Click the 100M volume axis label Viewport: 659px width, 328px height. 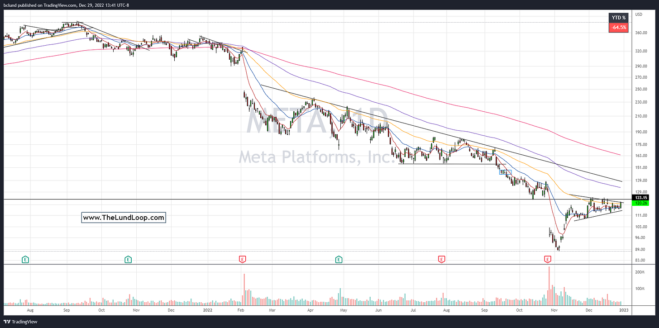point(640,289)
